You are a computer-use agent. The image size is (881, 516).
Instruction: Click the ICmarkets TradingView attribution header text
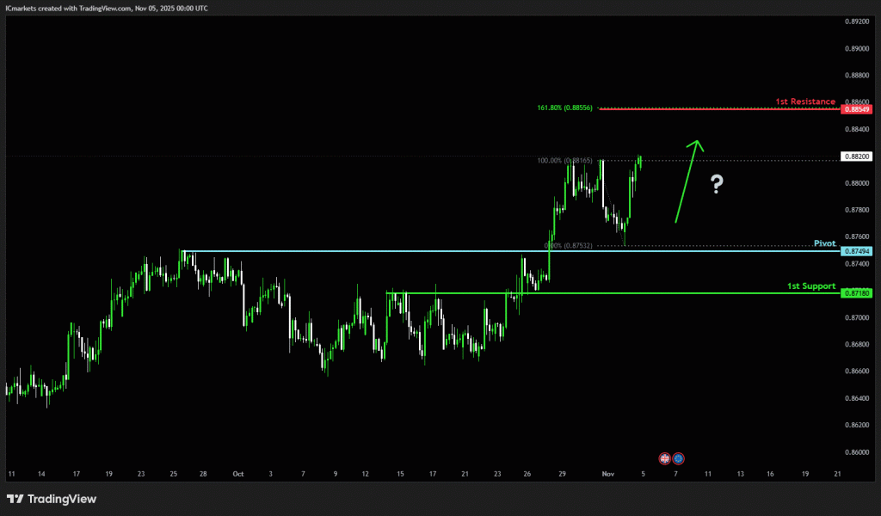click(x=106, y=8)
